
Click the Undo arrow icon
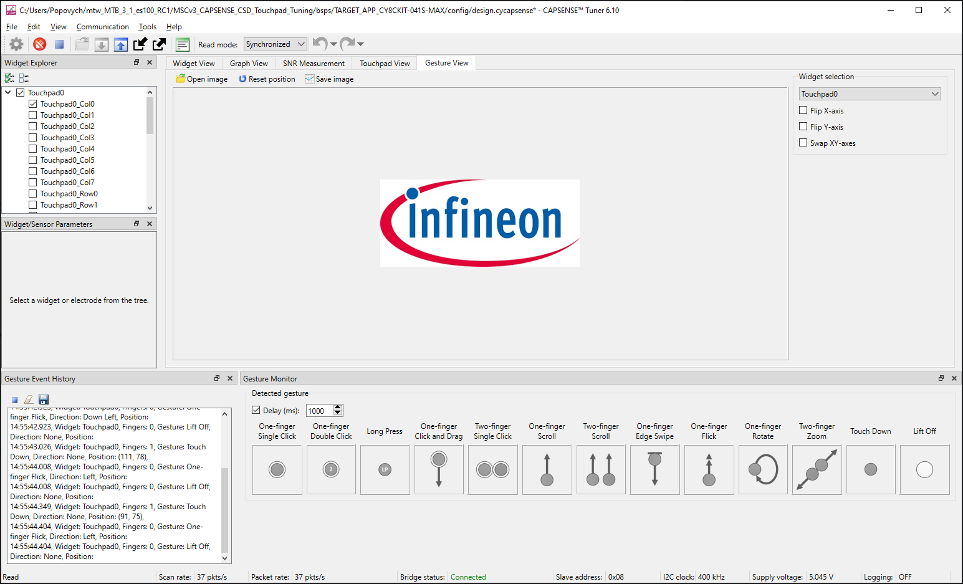coord(320,44)
